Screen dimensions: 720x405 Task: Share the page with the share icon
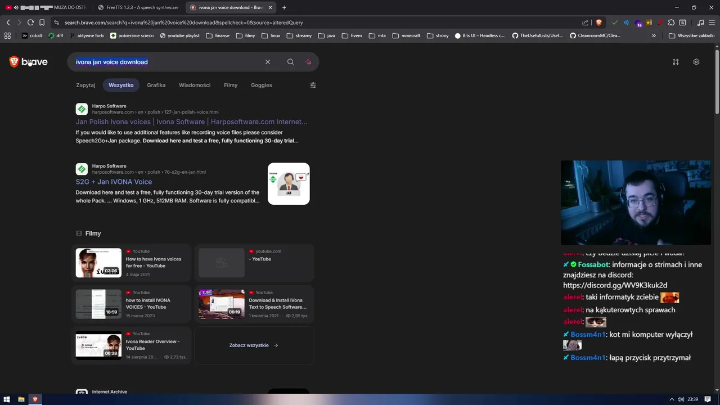585,22
